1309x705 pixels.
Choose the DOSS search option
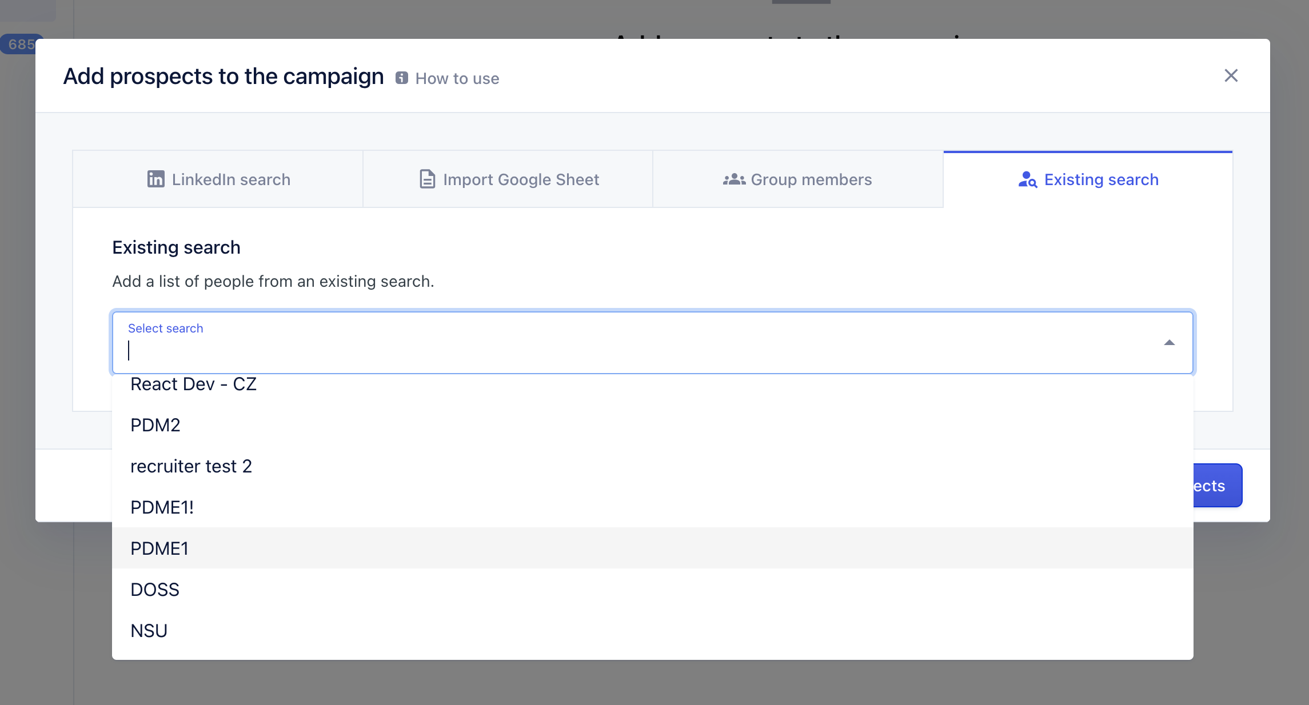point(653,590)
